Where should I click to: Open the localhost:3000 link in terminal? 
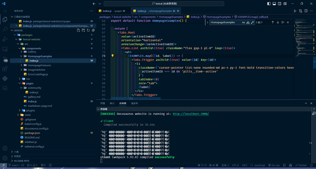[191, 114]
